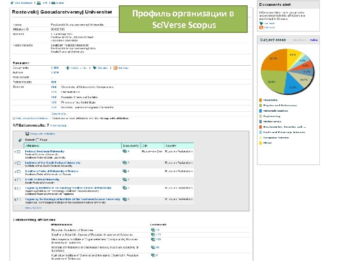Click source count for Ferroelectrics

click(x=54, y=92)
